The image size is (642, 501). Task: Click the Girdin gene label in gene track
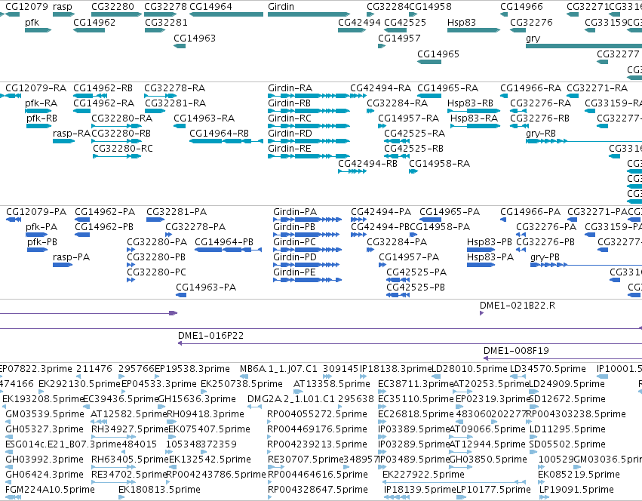coord(281,7)
